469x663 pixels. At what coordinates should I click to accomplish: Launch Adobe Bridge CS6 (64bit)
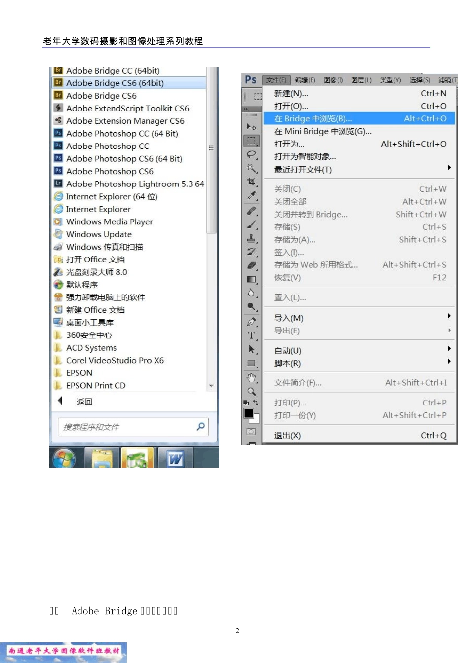129,83
